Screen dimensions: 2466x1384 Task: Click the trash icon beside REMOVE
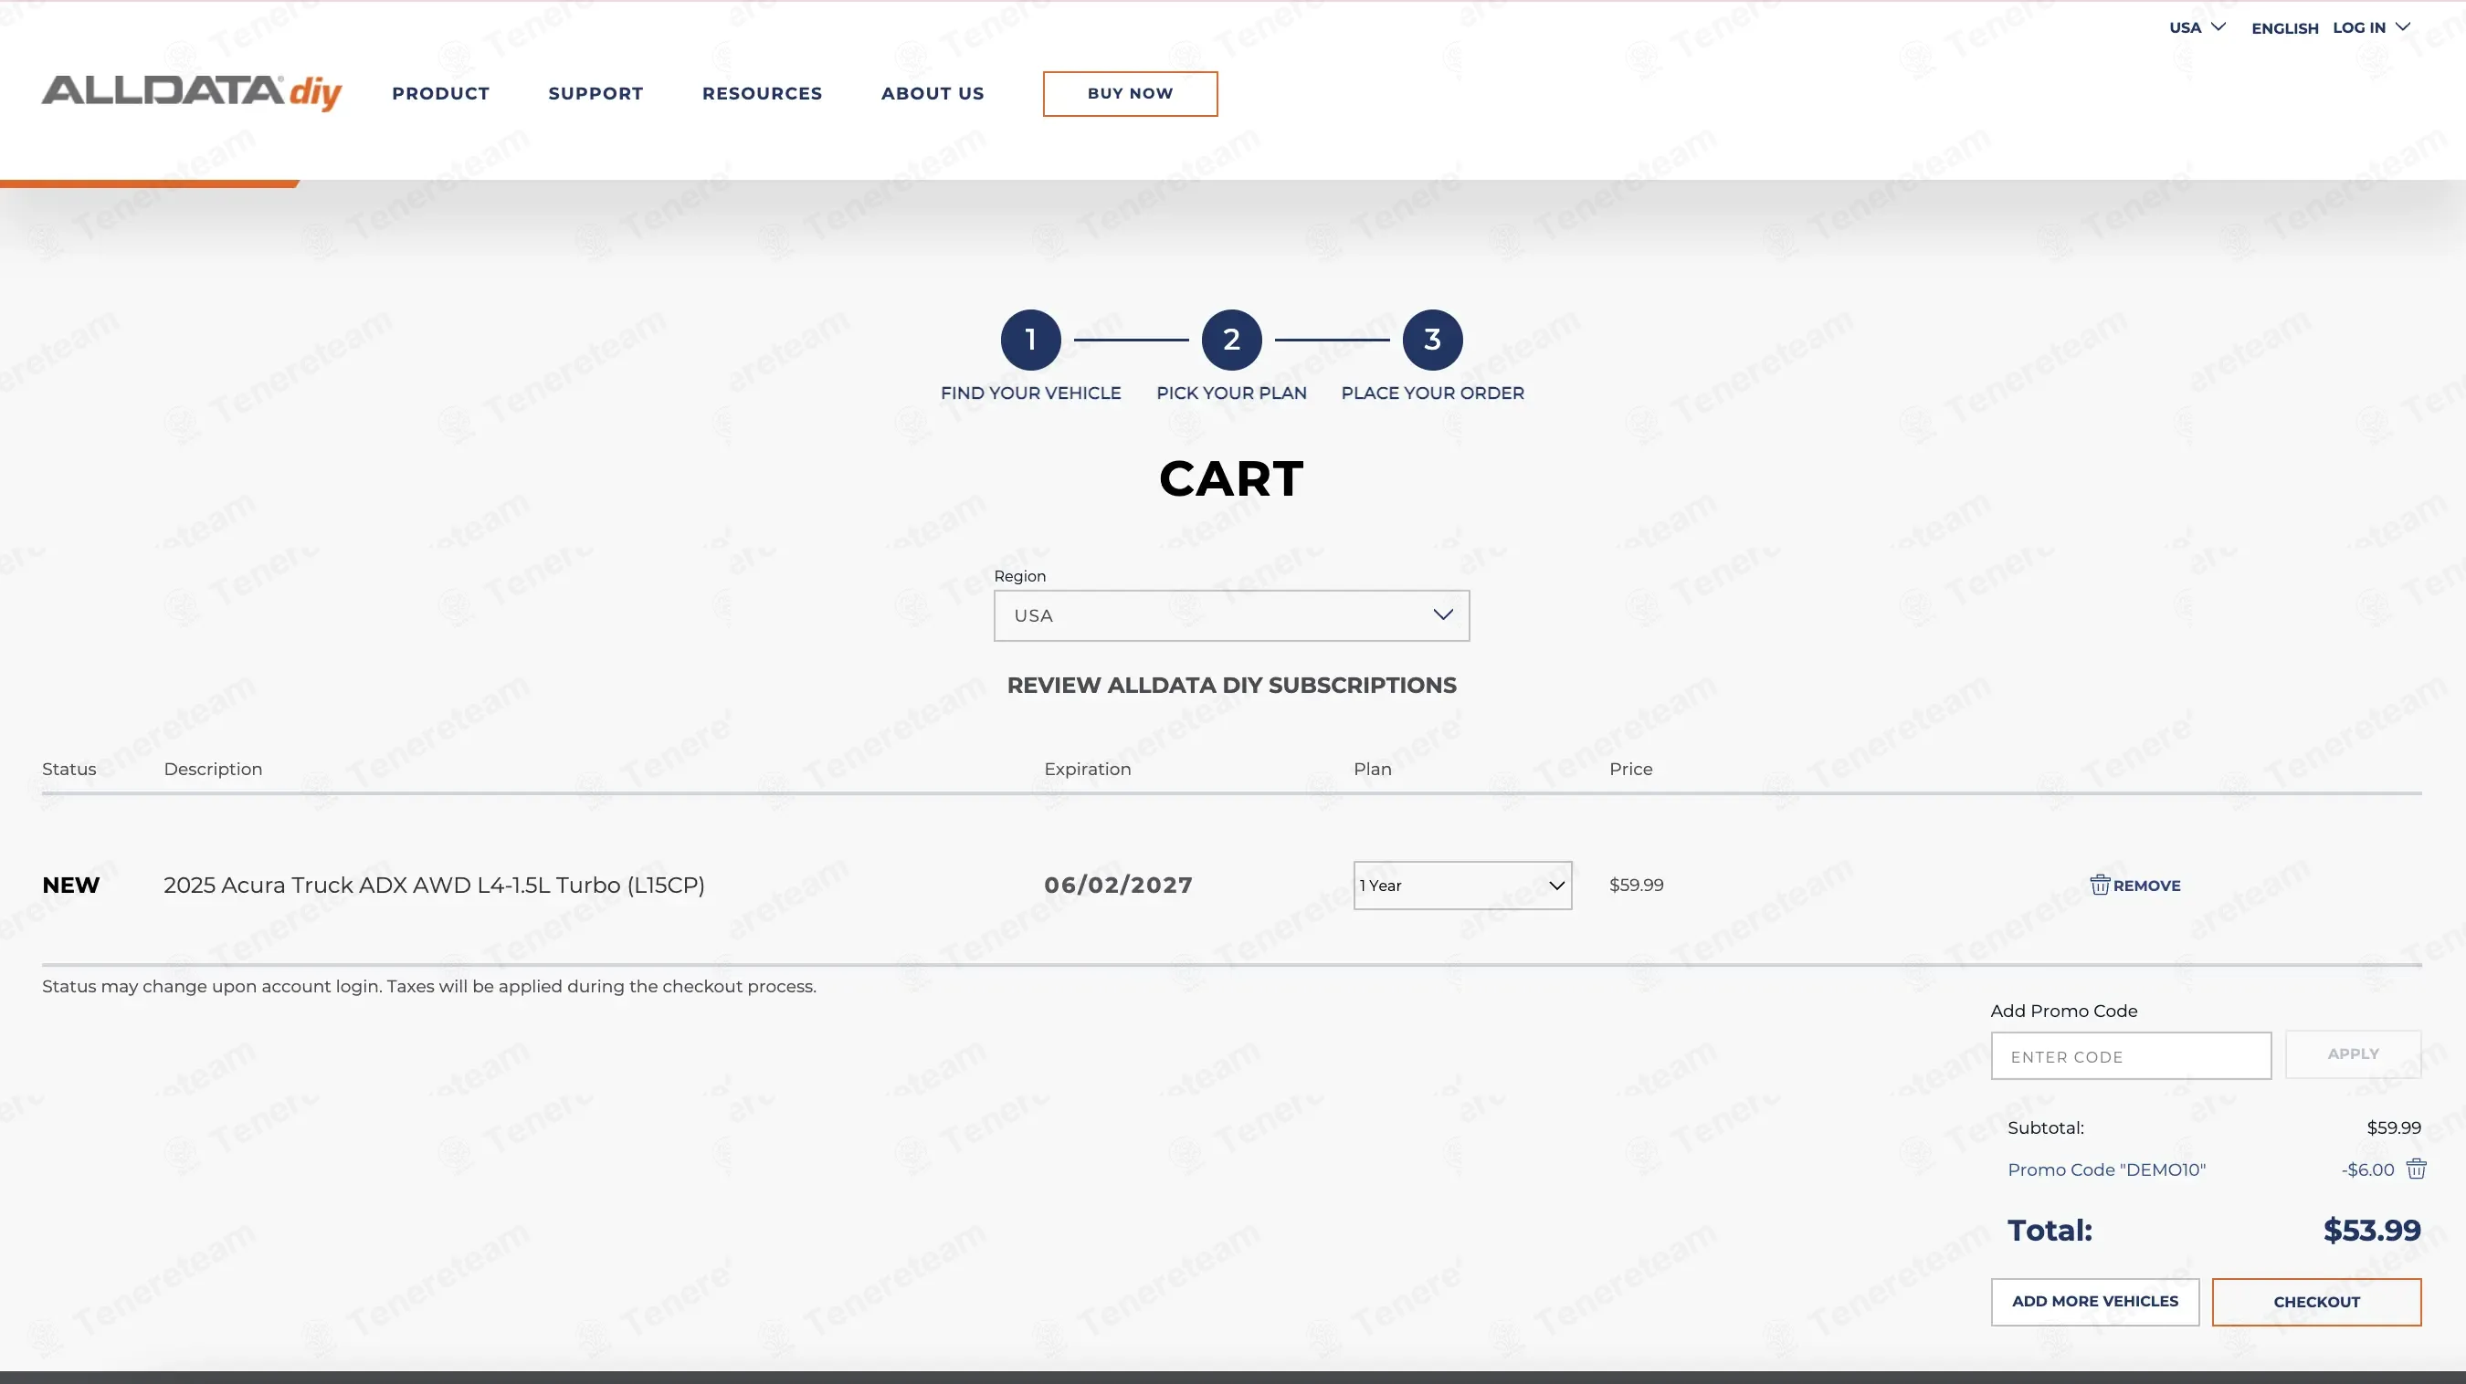click(x=2100, y=885)
